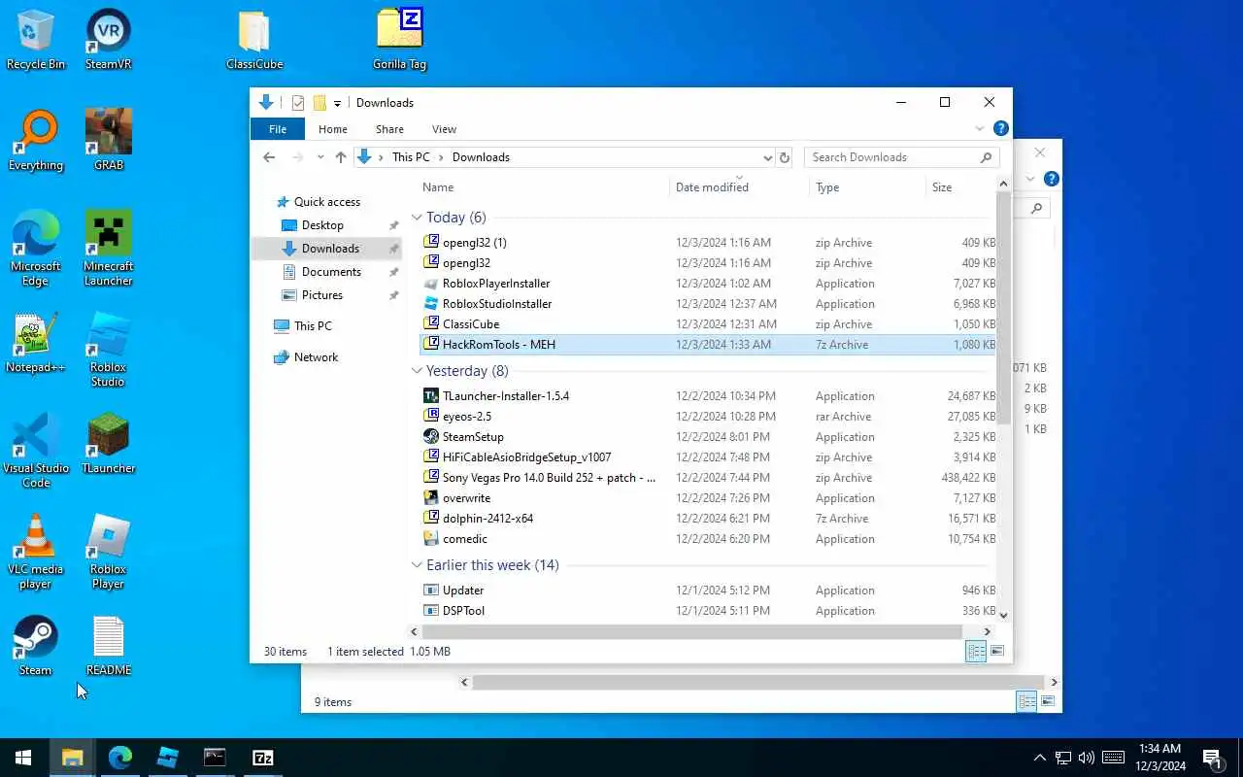
Task: Open the Explorer help question mark icon
Action: point(1001,128)
